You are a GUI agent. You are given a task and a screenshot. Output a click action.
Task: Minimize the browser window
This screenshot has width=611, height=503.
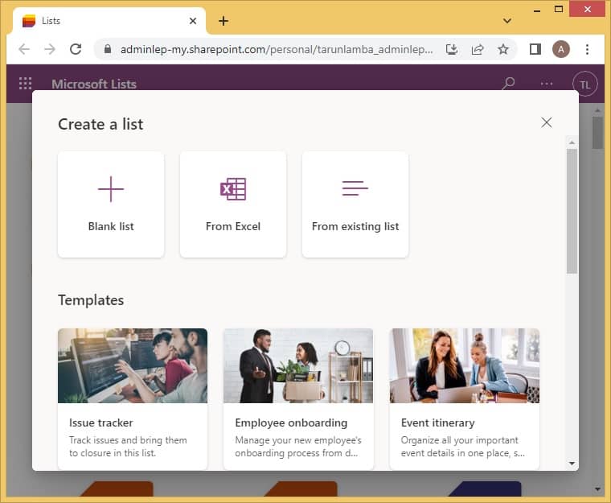click(536, 10)
